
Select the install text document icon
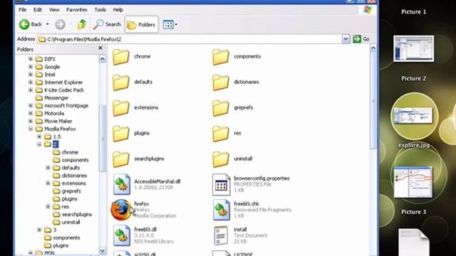click(x=221, y=235)
